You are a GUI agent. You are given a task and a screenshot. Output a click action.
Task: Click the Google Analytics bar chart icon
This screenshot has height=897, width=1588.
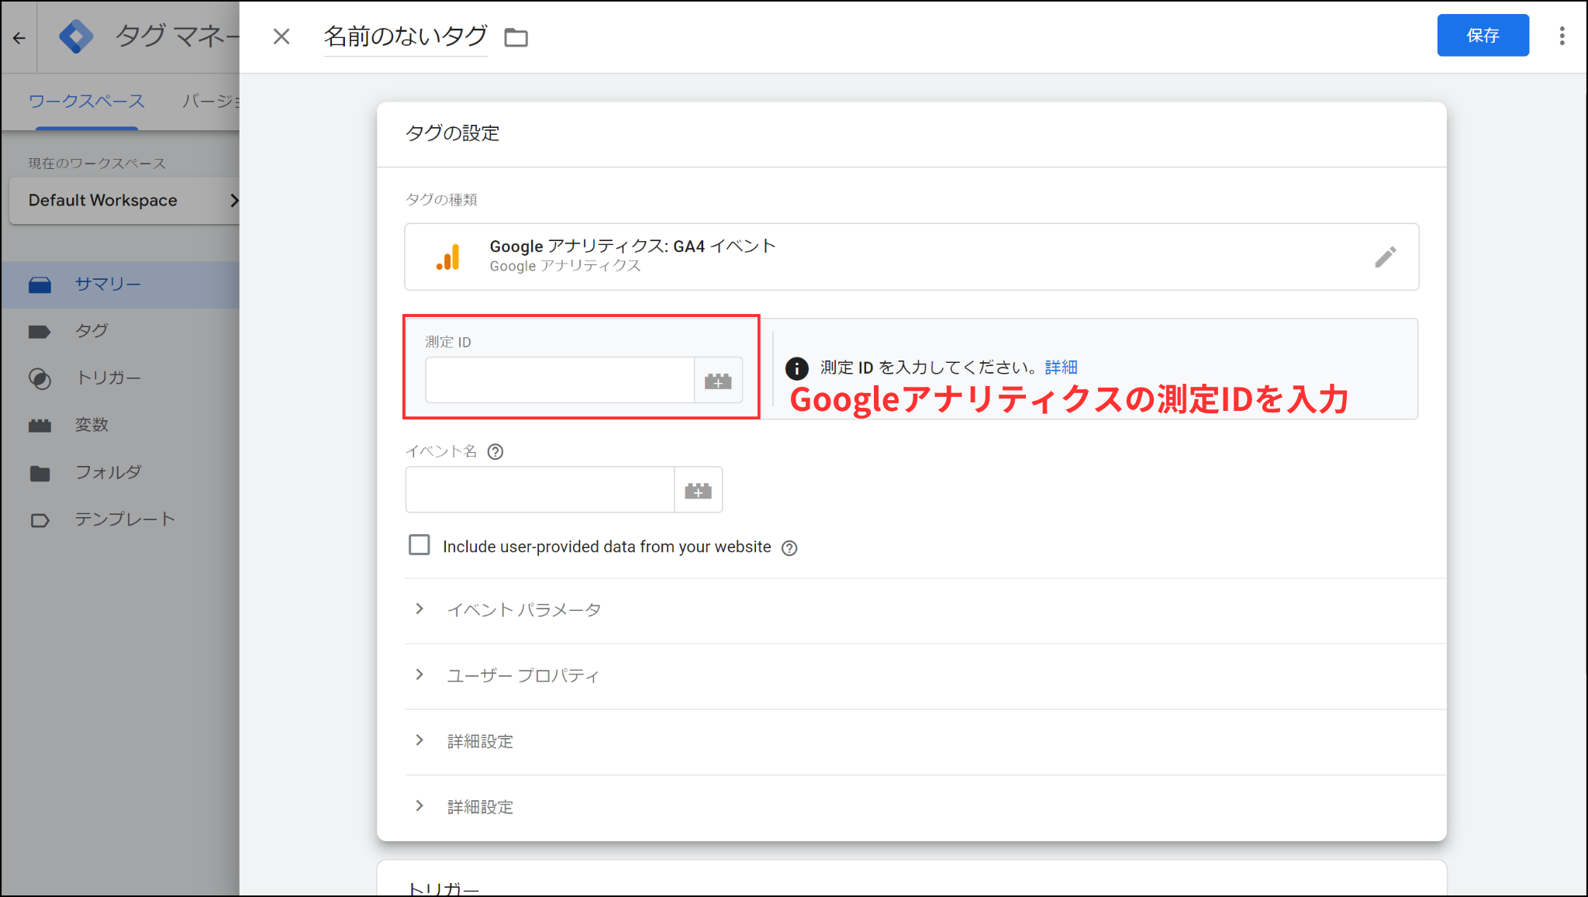coord(448,257)
